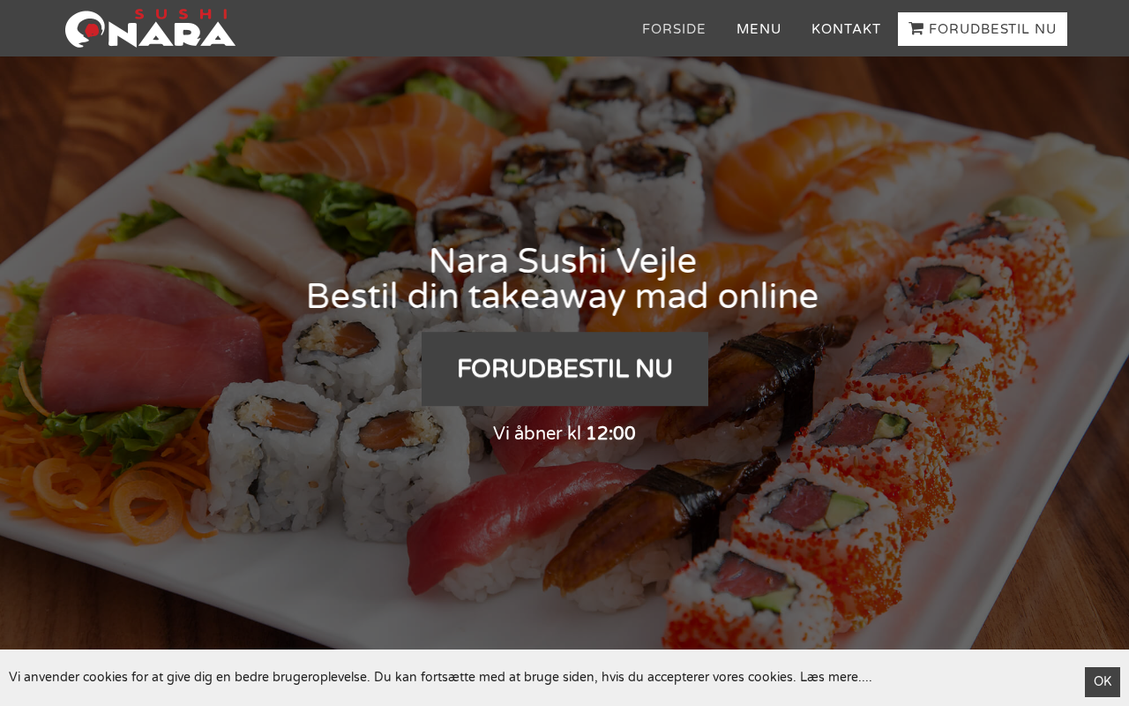Open the Læs mere cookie link

[x=835, y=677]
